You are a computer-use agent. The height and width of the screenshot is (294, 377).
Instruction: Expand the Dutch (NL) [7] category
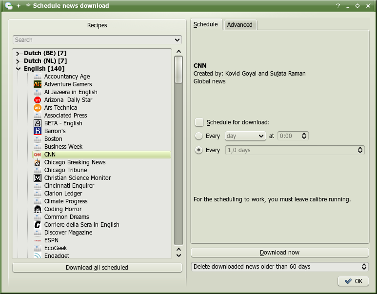(18, 61)
